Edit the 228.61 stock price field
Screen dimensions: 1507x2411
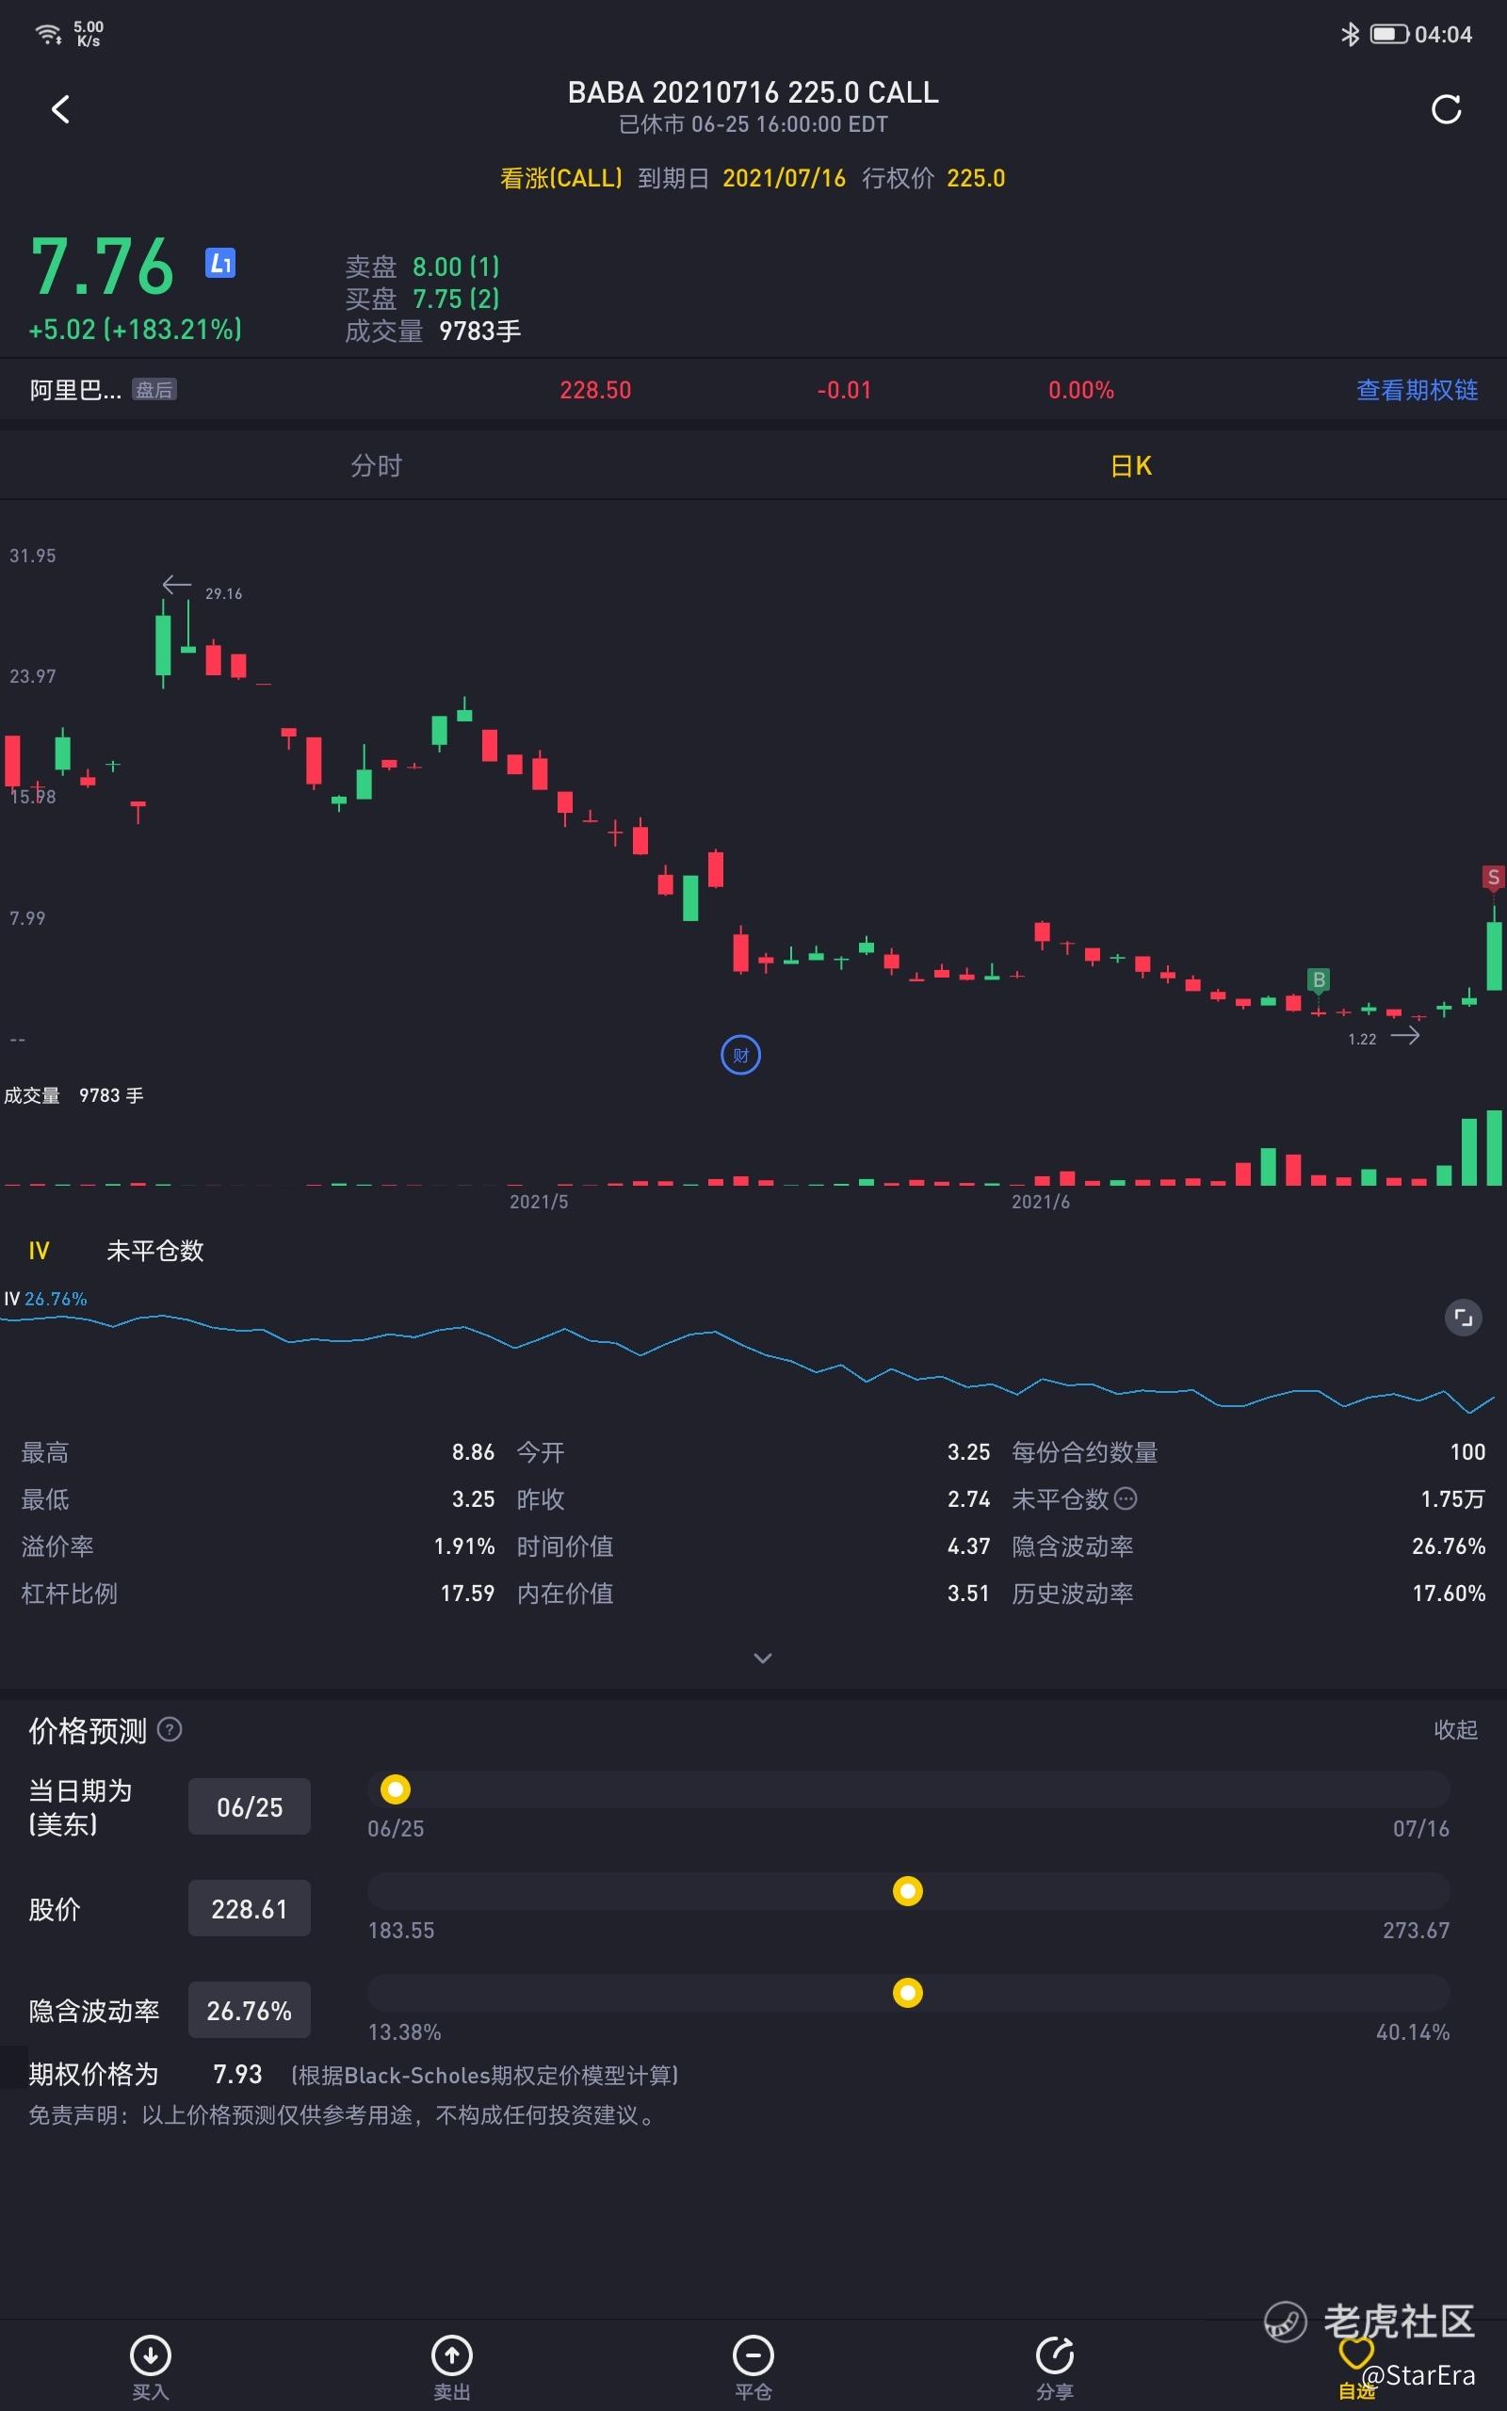click(250, 1908)
